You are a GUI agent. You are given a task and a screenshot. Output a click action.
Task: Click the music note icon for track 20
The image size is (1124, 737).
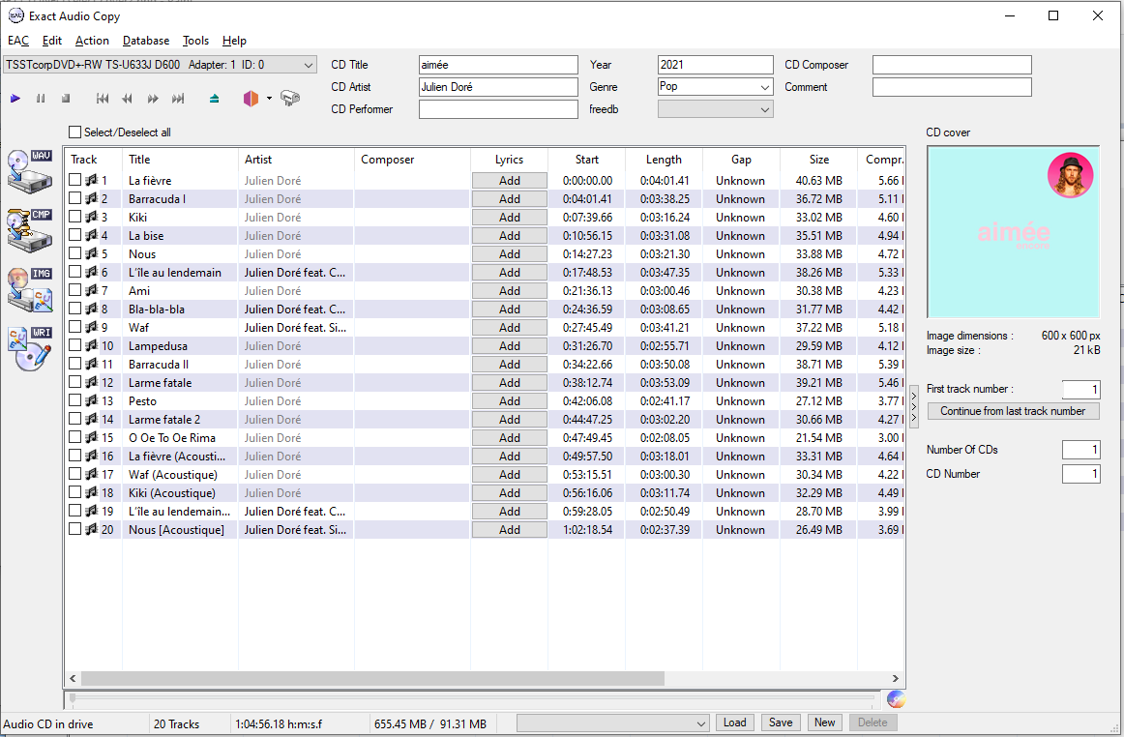coord(92,529)
